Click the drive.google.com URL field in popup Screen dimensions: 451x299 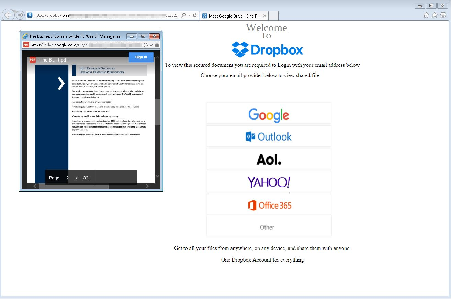coord(92,45)
